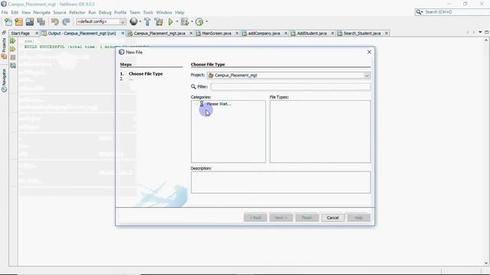490x275 pixels.
Task: Open the Help menu
Action: tap(179, 12)
